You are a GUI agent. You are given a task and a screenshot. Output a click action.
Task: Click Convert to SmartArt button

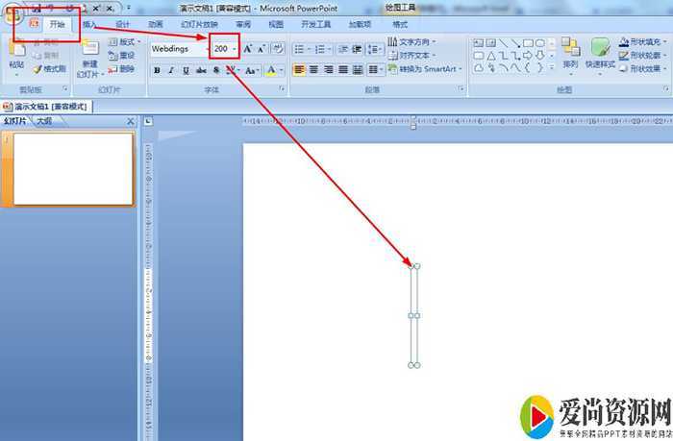click(x=426, y=69)
